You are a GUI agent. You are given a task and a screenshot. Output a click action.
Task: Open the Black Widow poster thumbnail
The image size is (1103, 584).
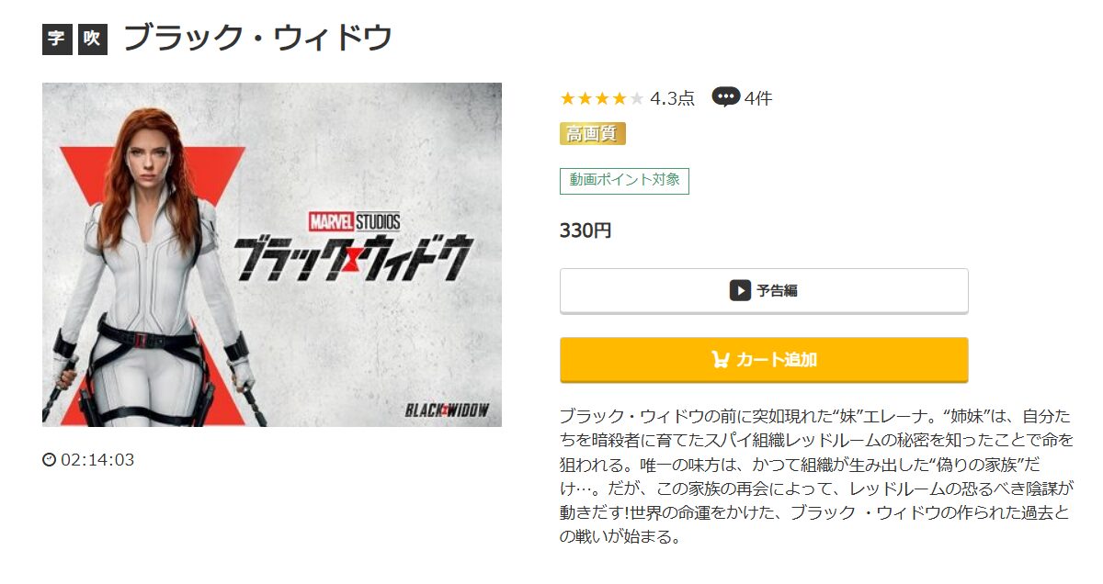[272, 254]
